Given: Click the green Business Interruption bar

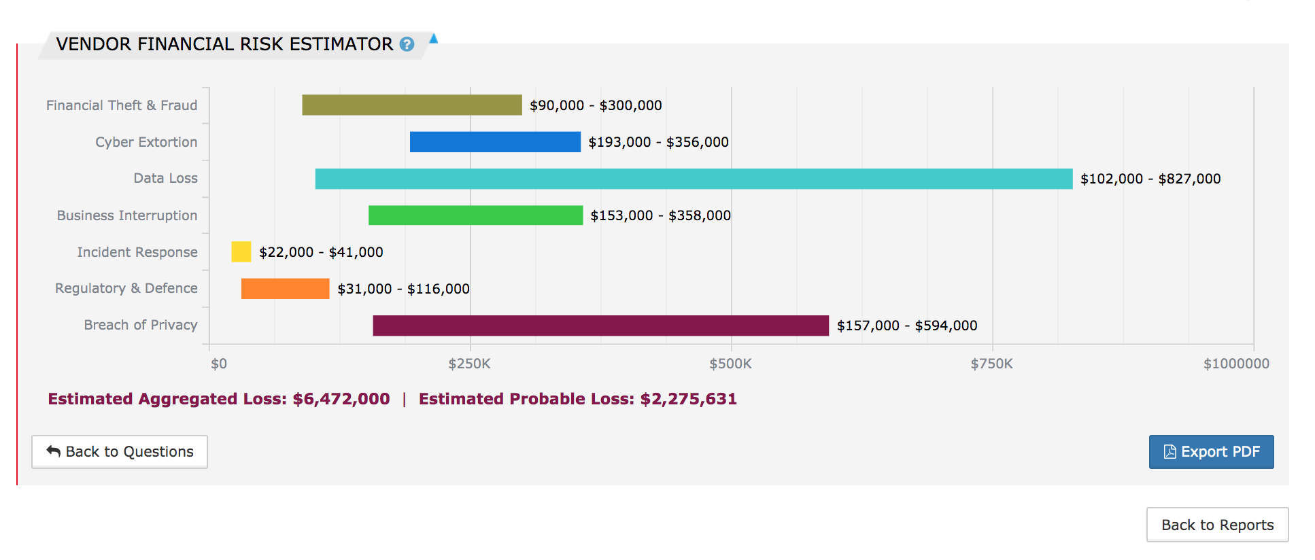Looking at the screenshot, I should point(475,215).
